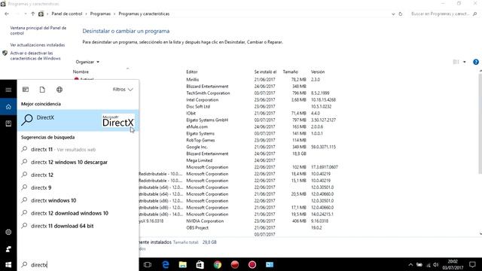Image resolution: width=482 pixels, height=271 pixels.
Task: Click the taskbar search box with 'directx'
Action: pyautogui.click(x=78, y=264)
